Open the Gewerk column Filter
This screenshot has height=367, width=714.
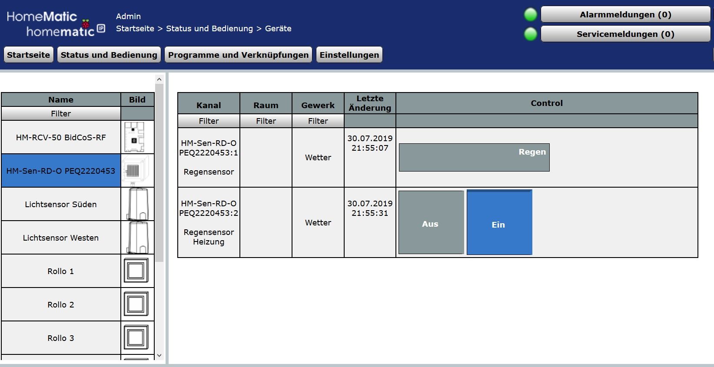coord(318,121)
